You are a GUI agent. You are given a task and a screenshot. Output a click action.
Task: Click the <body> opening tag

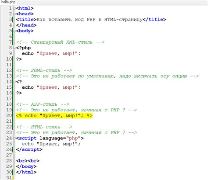coord(25,31)
